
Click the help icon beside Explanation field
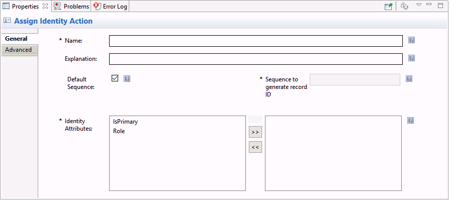coord(411,58)
